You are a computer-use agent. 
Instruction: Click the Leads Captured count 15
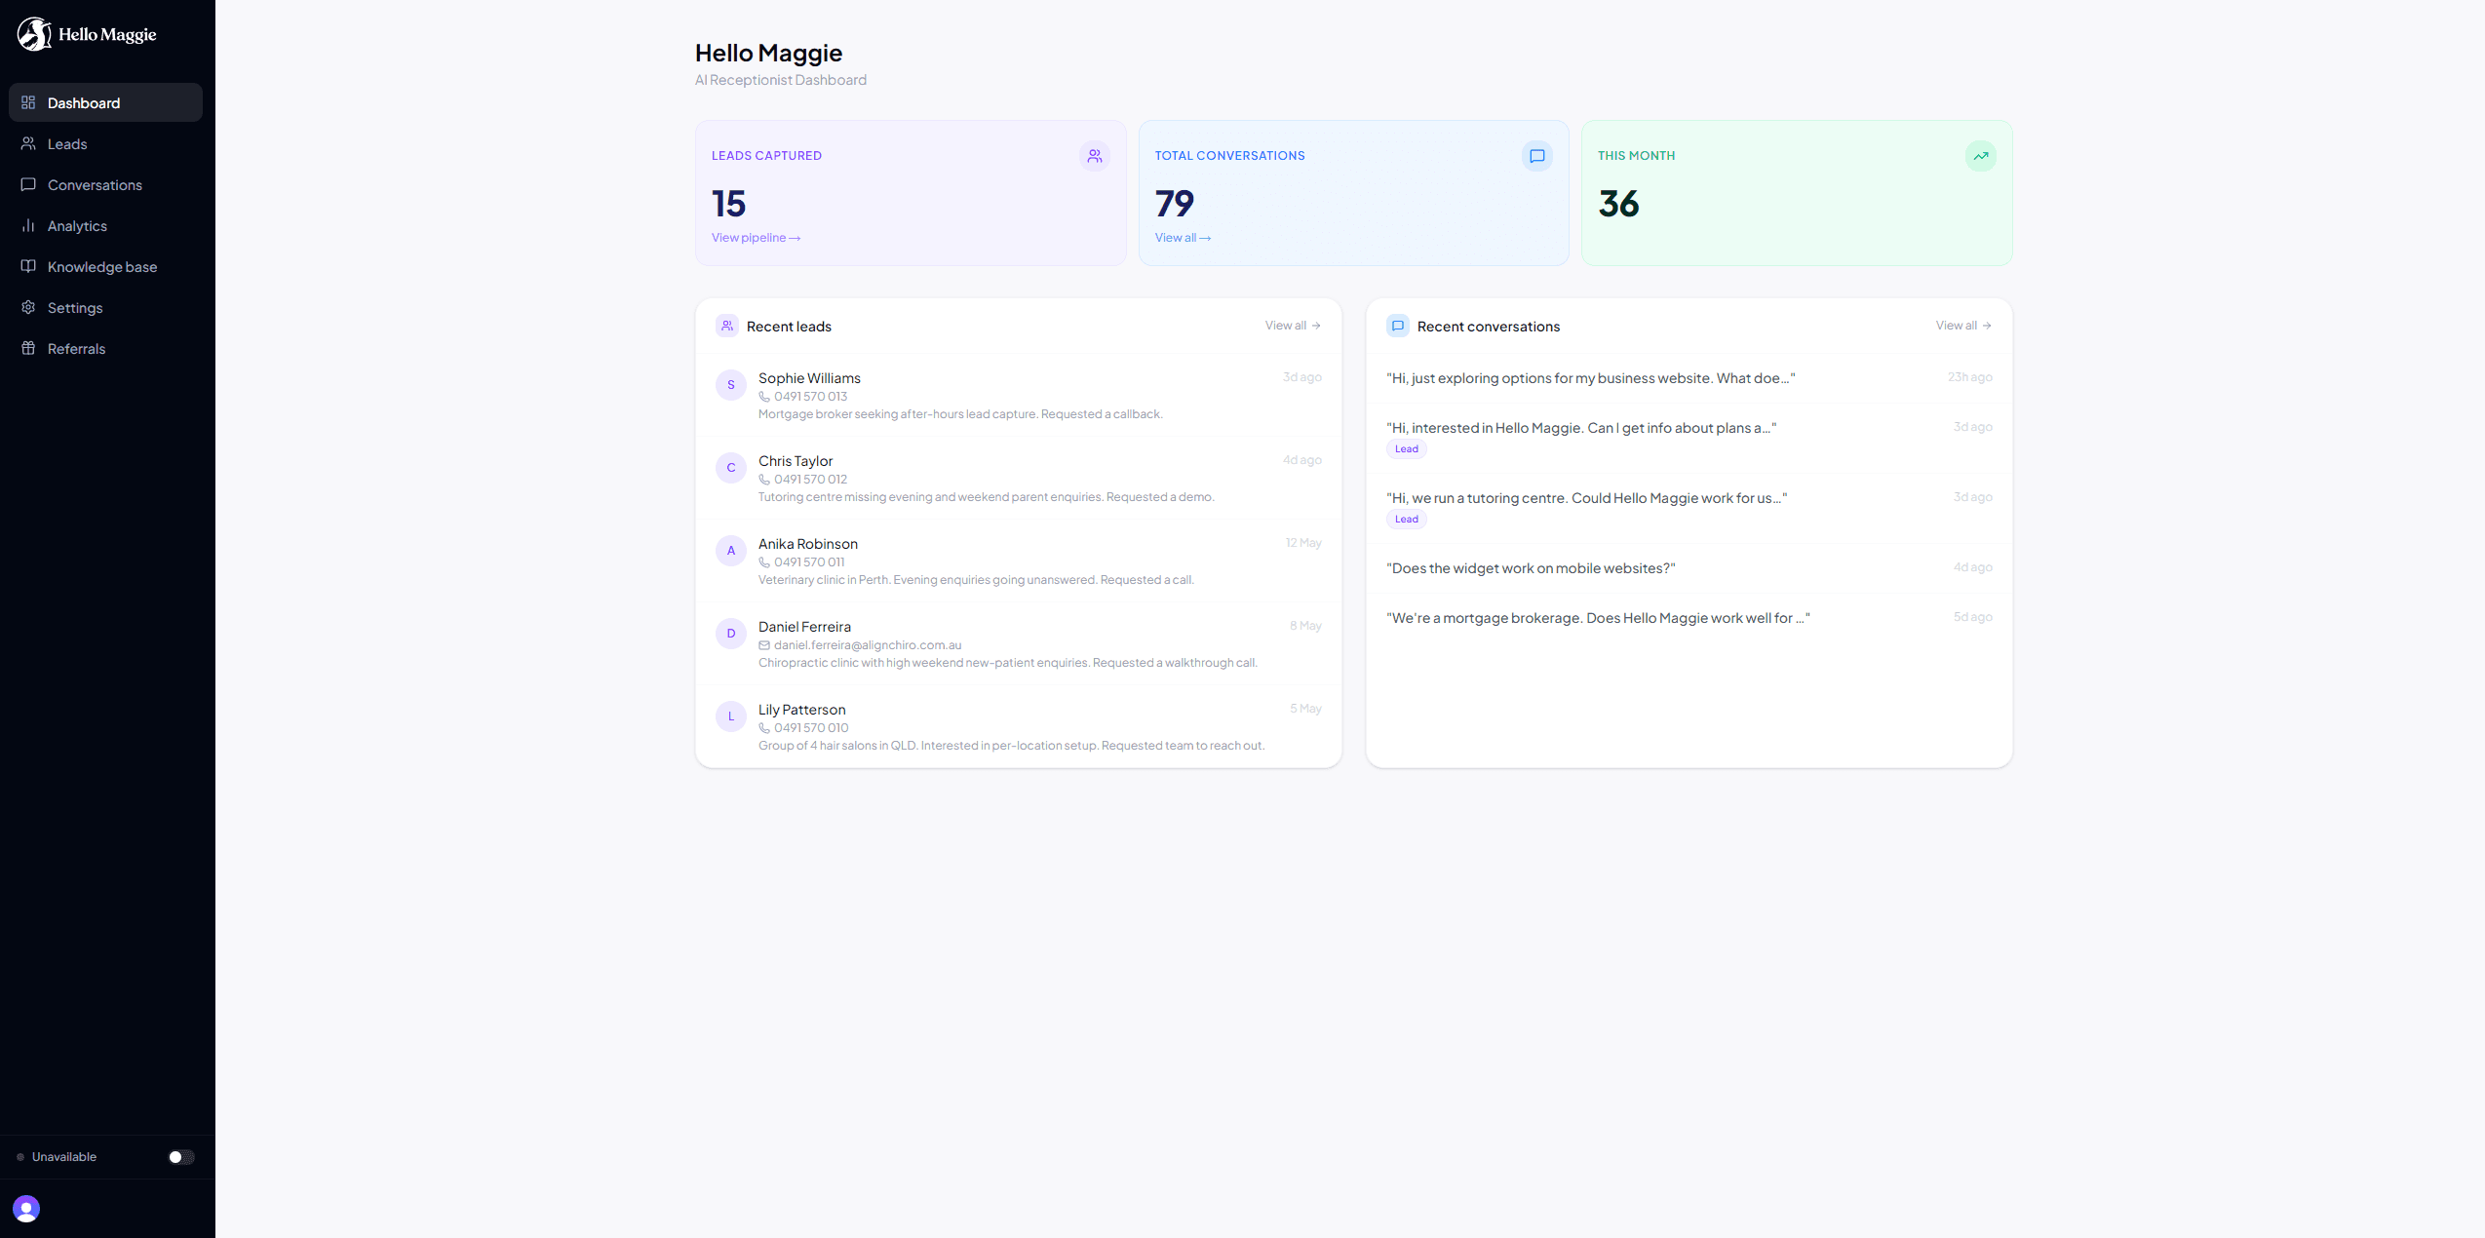click(728, 204)
